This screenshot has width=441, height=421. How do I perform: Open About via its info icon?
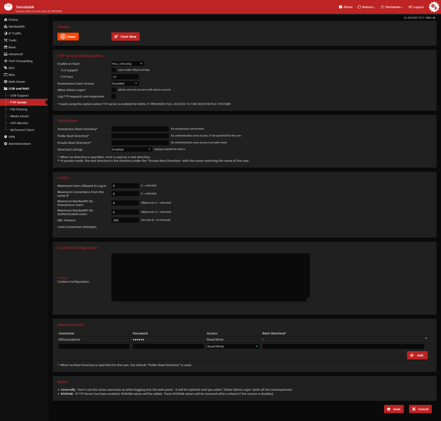click(340, 7)
